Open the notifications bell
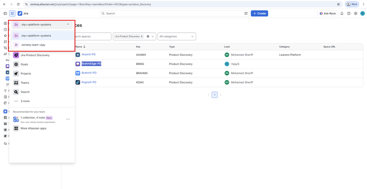 point(342,13)
